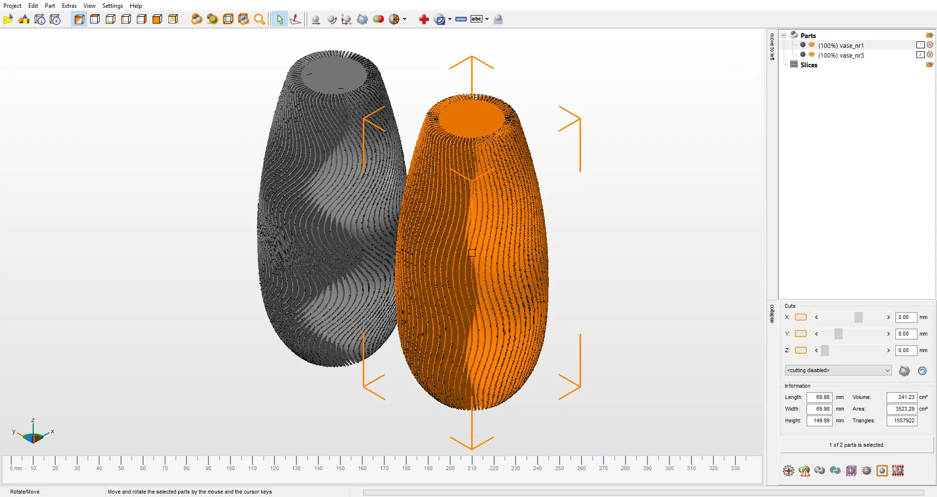937x497 pixels.
Task: Open the Settings menu
Action: pos(112,6)
